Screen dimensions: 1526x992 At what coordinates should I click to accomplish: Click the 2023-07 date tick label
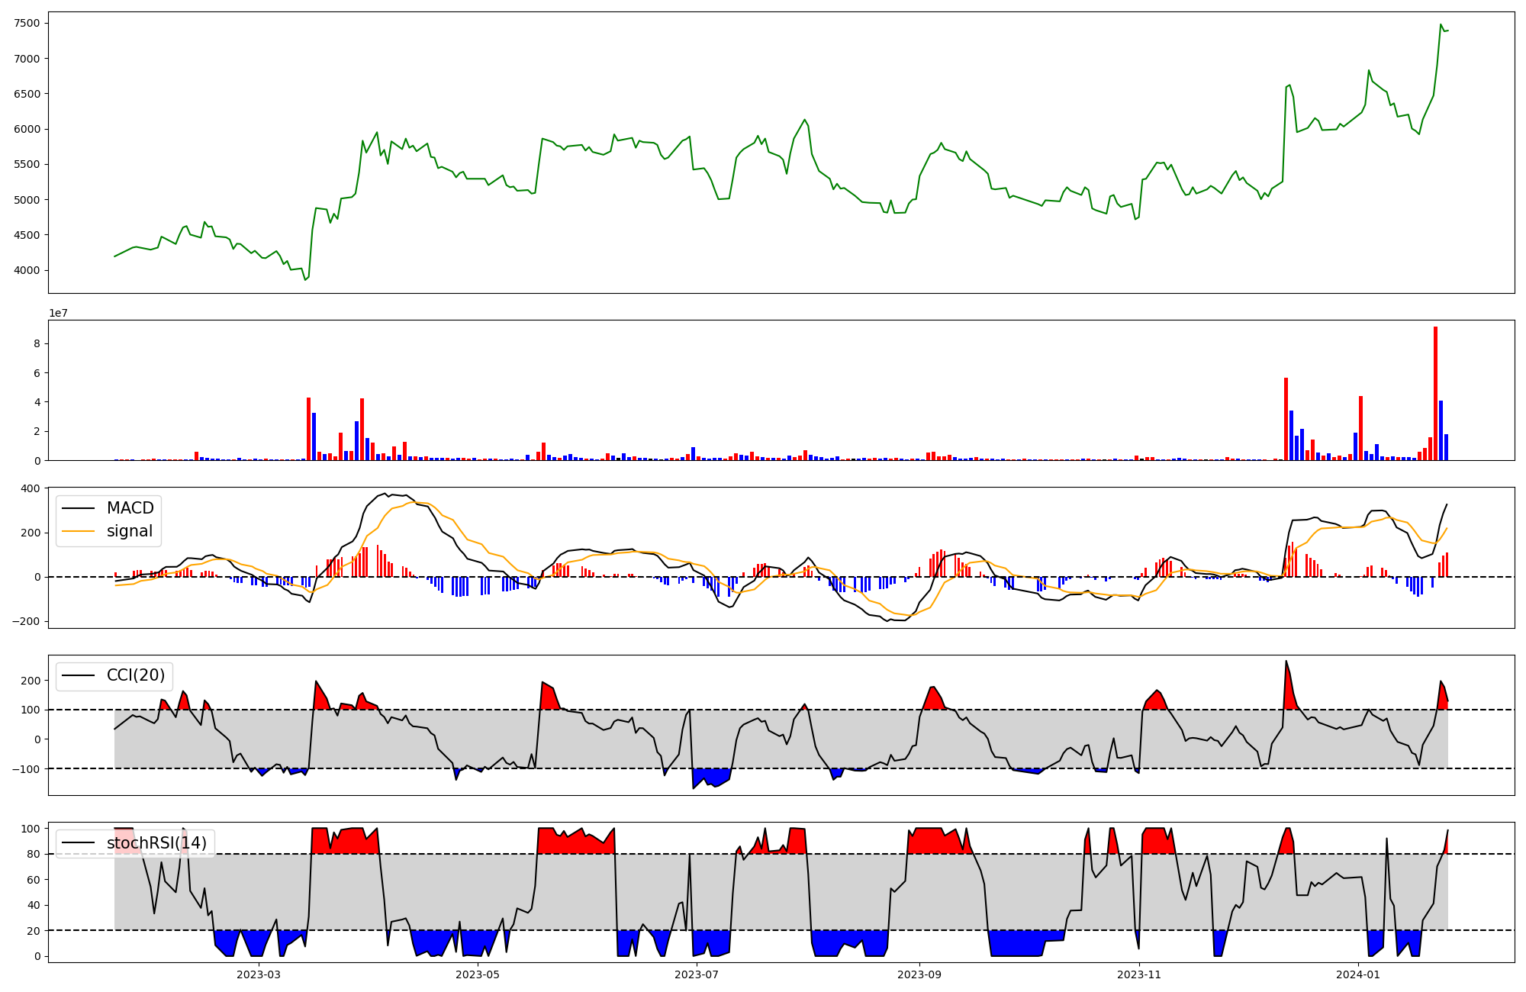[697, 974]
